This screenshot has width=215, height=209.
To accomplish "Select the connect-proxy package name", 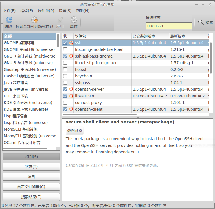I will pos(88,103).
